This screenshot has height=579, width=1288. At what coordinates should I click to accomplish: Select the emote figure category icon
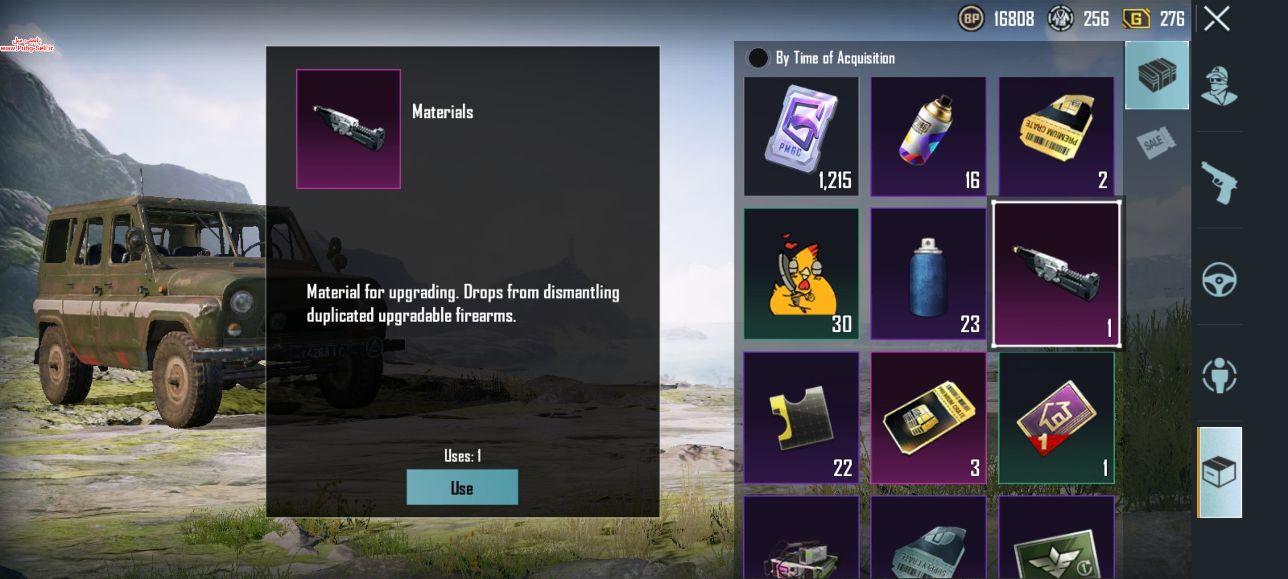point(1219,375)
